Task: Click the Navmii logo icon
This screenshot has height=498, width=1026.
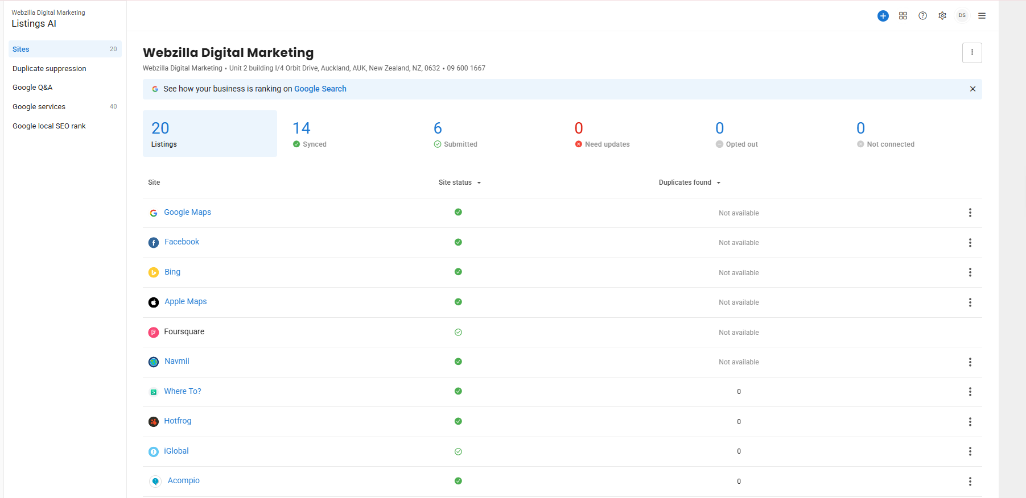Action: (x=154, y=362)
